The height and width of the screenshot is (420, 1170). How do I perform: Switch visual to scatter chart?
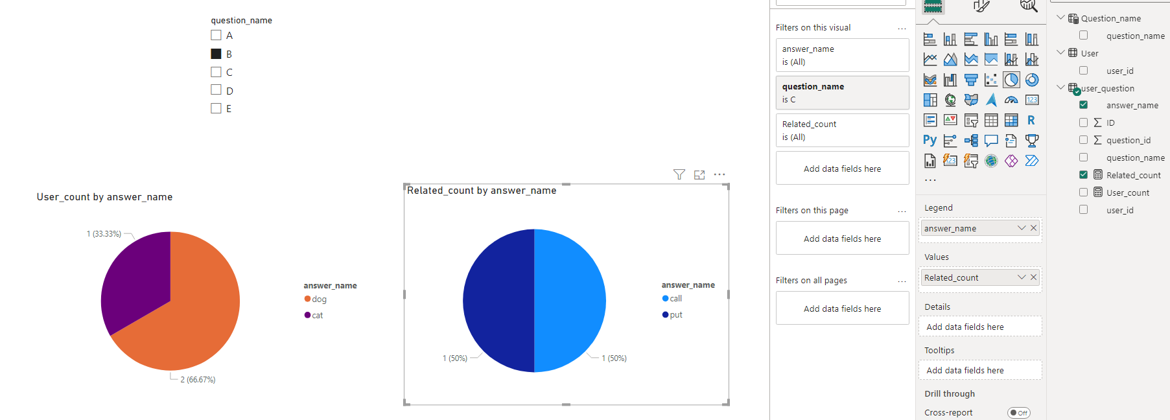point(991,80)
